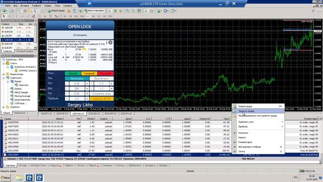Select MACD Sample expert advisor

point(21,92)
